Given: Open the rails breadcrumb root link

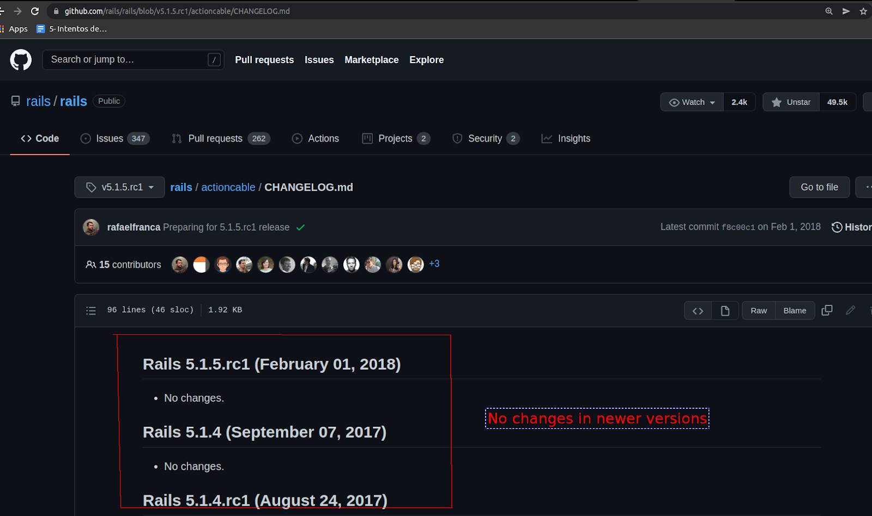Looking at the screenshot, I should (x=181, y=187).
